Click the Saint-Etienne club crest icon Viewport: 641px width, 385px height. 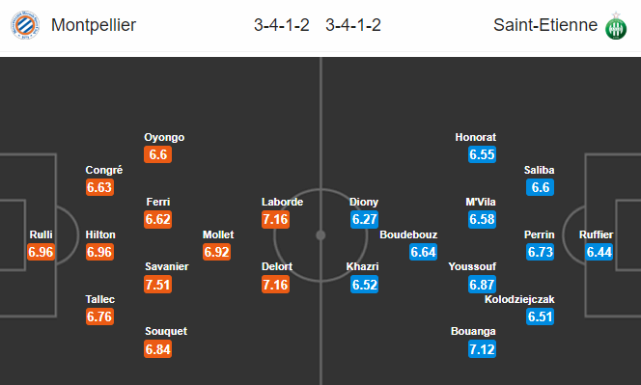tap(616, 26)
